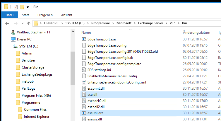This screenshot has height=121, width=221.
Task: Click the Forward navigation arrow
Action: pos(16,23)
